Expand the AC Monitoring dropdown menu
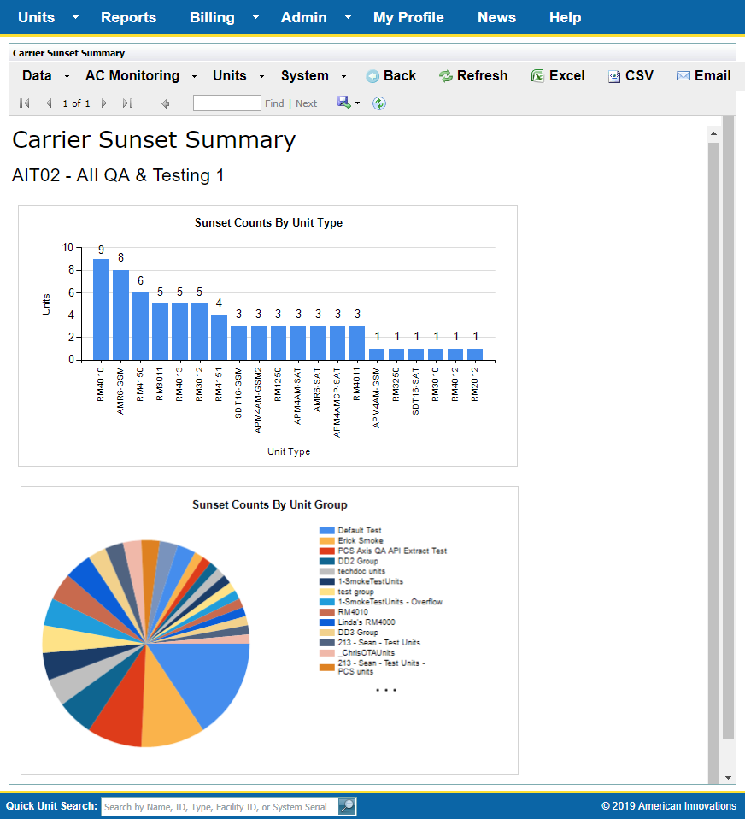 click(195, 76)
